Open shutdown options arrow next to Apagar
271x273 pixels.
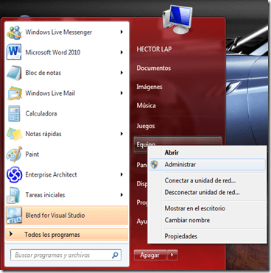point(172,255)
